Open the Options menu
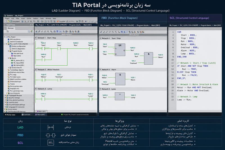The height and width of the screenshot is (150, 225). (x=35, y=19)
